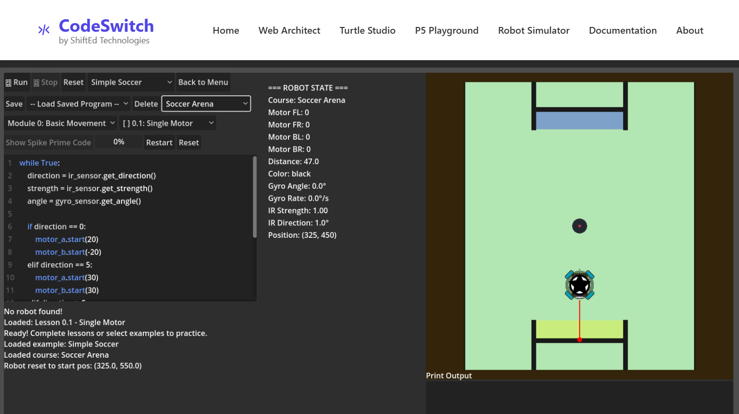
Task: Open the Simple Soccer examples dropdown
Action: pyautogui.click(x=130, y=82)
